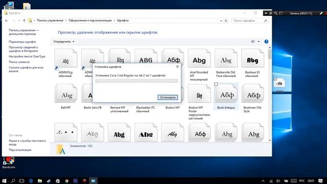Go up one folder level
327x184 pixels.
(x=24, y=20)
